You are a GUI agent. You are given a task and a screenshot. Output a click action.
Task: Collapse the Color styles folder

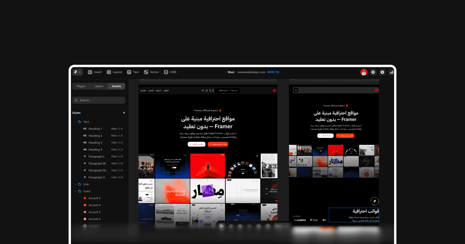point(75,191)
